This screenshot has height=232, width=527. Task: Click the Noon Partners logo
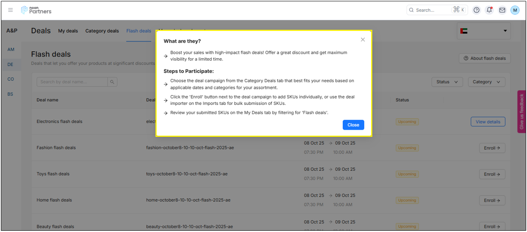tap(36, 10)
